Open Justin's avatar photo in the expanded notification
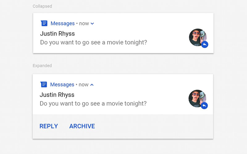The height and width of the screenshot is (154, 247). pyautogui.click(x=196, y=98)
